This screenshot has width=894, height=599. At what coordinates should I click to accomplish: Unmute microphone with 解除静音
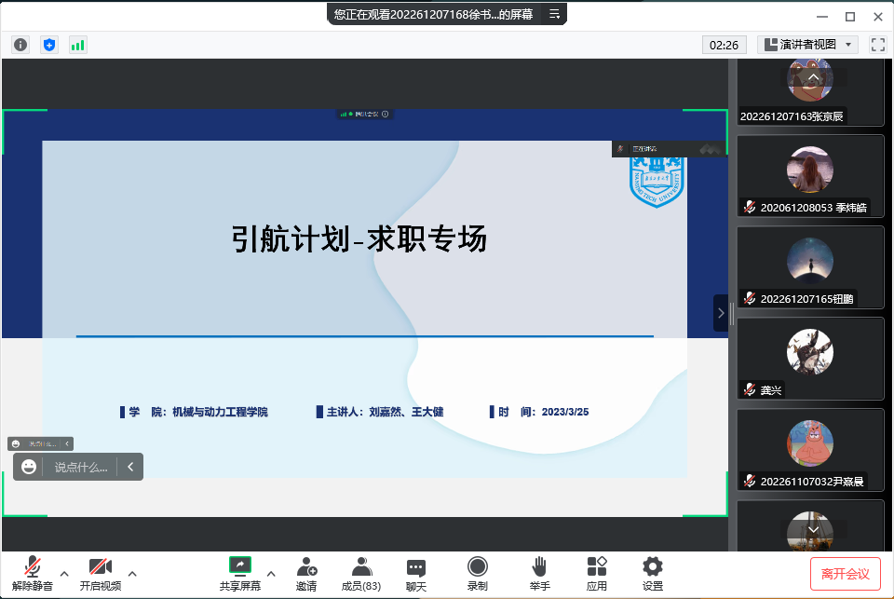coord(33,573)
